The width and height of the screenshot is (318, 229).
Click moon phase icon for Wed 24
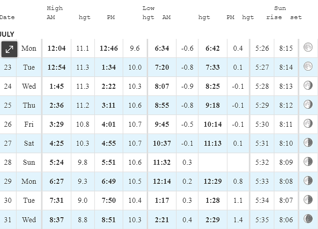pyautogui.click(x=308, y=85)
